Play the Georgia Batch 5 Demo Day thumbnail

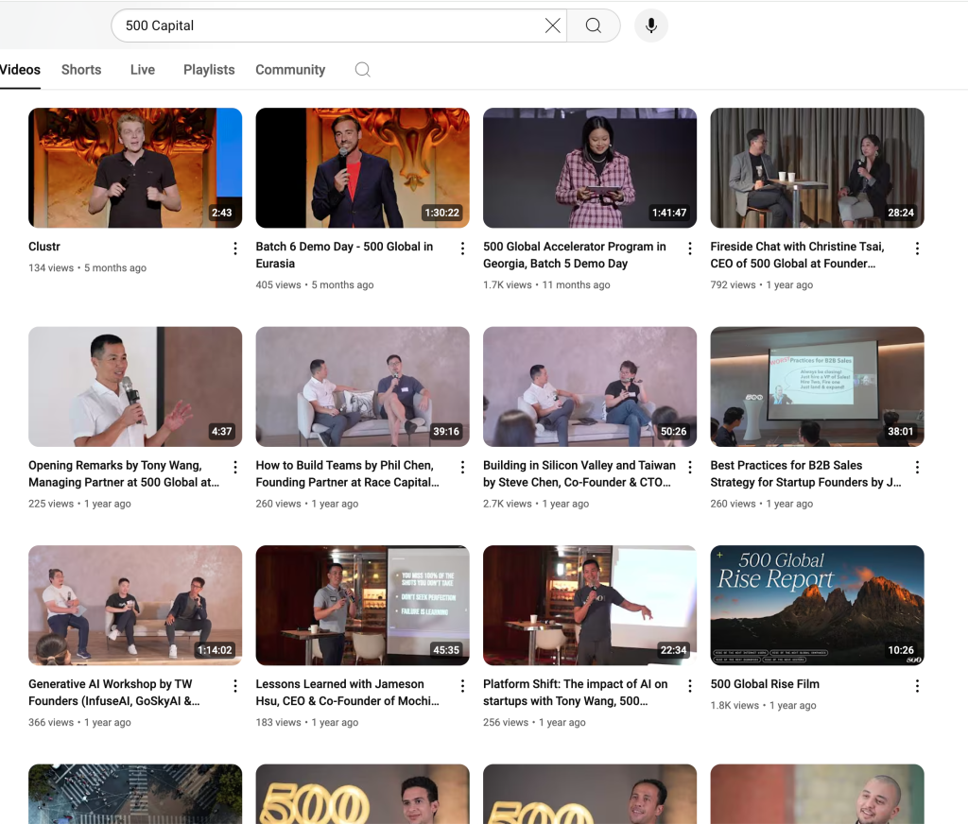[590, 167]
